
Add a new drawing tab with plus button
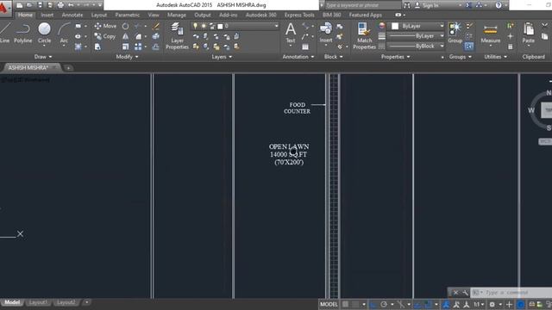point(69,68)
